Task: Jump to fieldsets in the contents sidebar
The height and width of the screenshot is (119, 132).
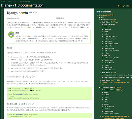Action: [107, 29]
